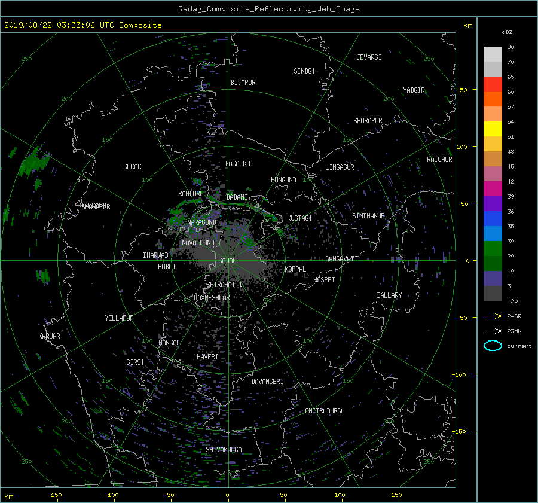
Task: Click the SHORAPUR city label
Action: point(368,121)
